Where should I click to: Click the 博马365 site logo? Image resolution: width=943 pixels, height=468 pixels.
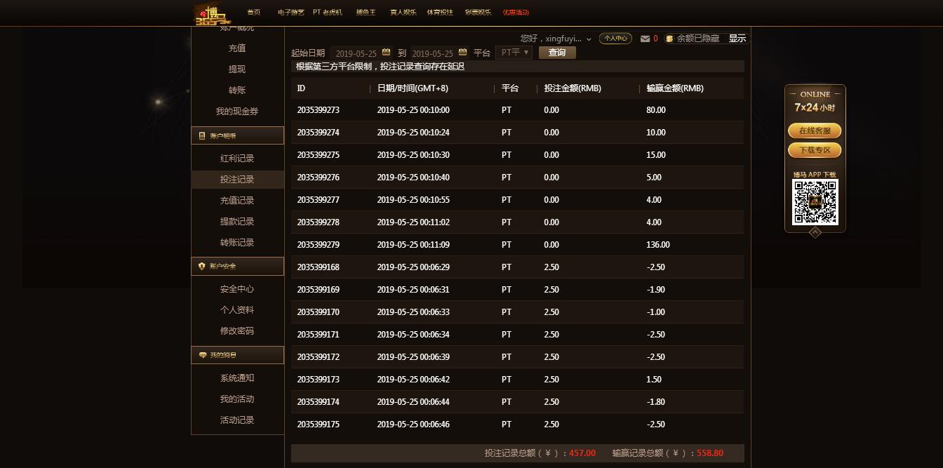(x=212, y=14)
